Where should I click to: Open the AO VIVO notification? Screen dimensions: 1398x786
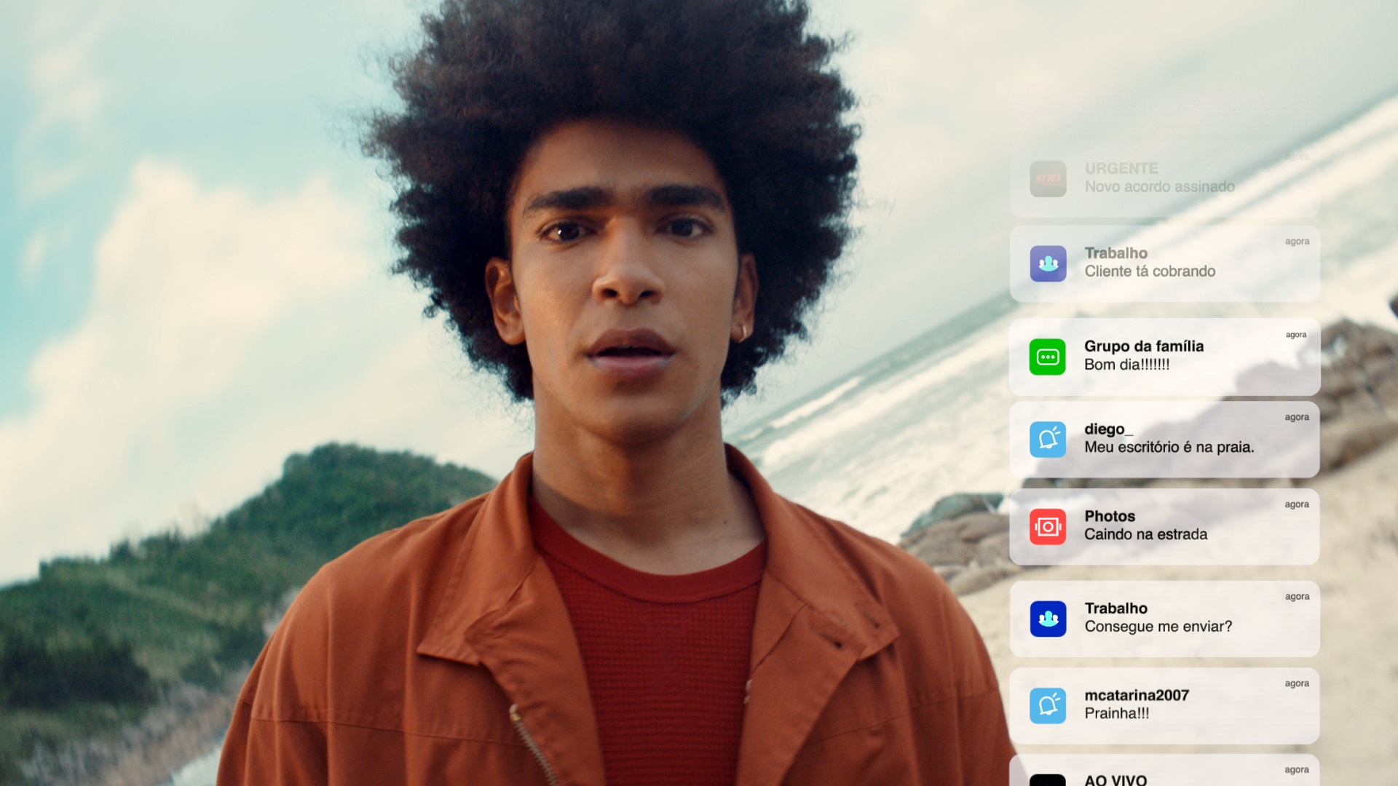coord(1164,771)
